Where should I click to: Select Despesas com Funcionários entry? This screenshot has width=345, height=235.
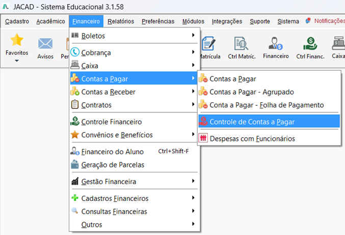pos(269,138)
